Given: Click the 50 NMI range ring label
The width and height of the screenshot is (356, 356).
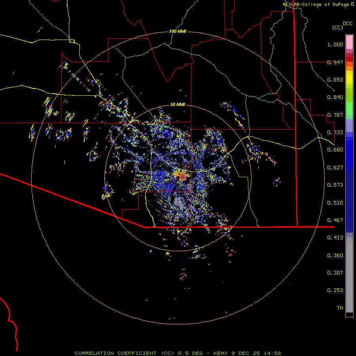Looking at the screenshot, I should tap(178, 104).
